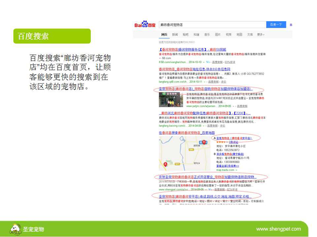This screenshot has width=317, height=237.
Task: Select the 贴吧 tab
Action: pyautogui.click(x=185, y=34)
